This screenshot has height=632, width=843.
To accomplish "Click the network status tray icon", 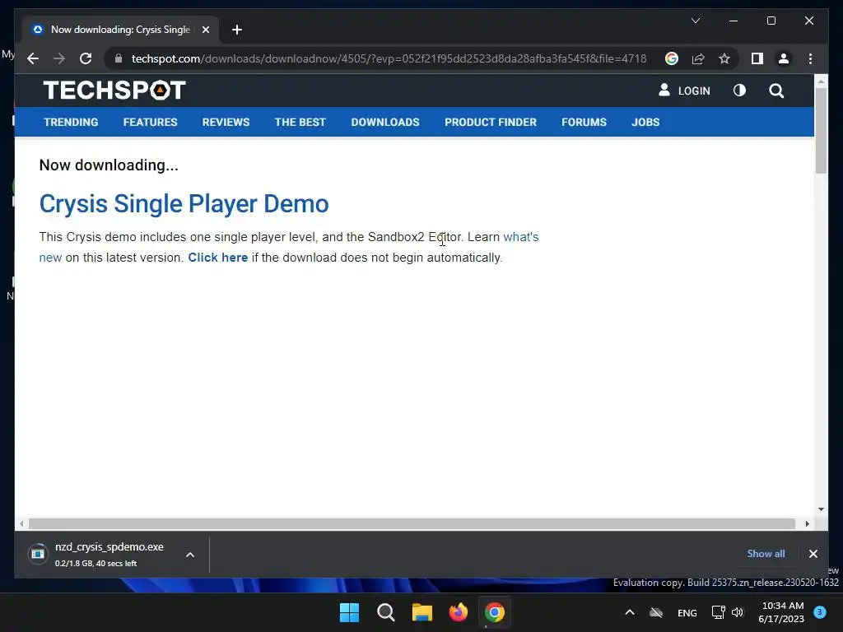I will click(x=718, y=612).
